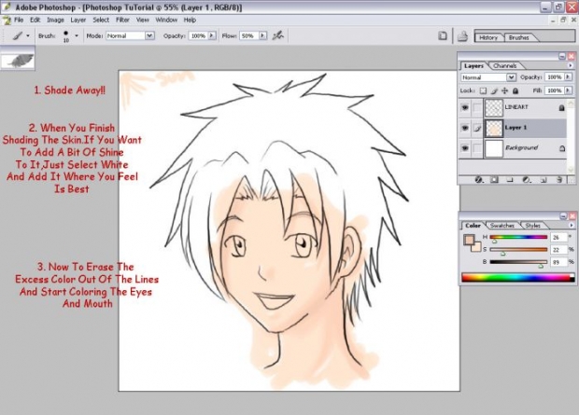
Task: Open the Select menu
Action: [101, 20]
